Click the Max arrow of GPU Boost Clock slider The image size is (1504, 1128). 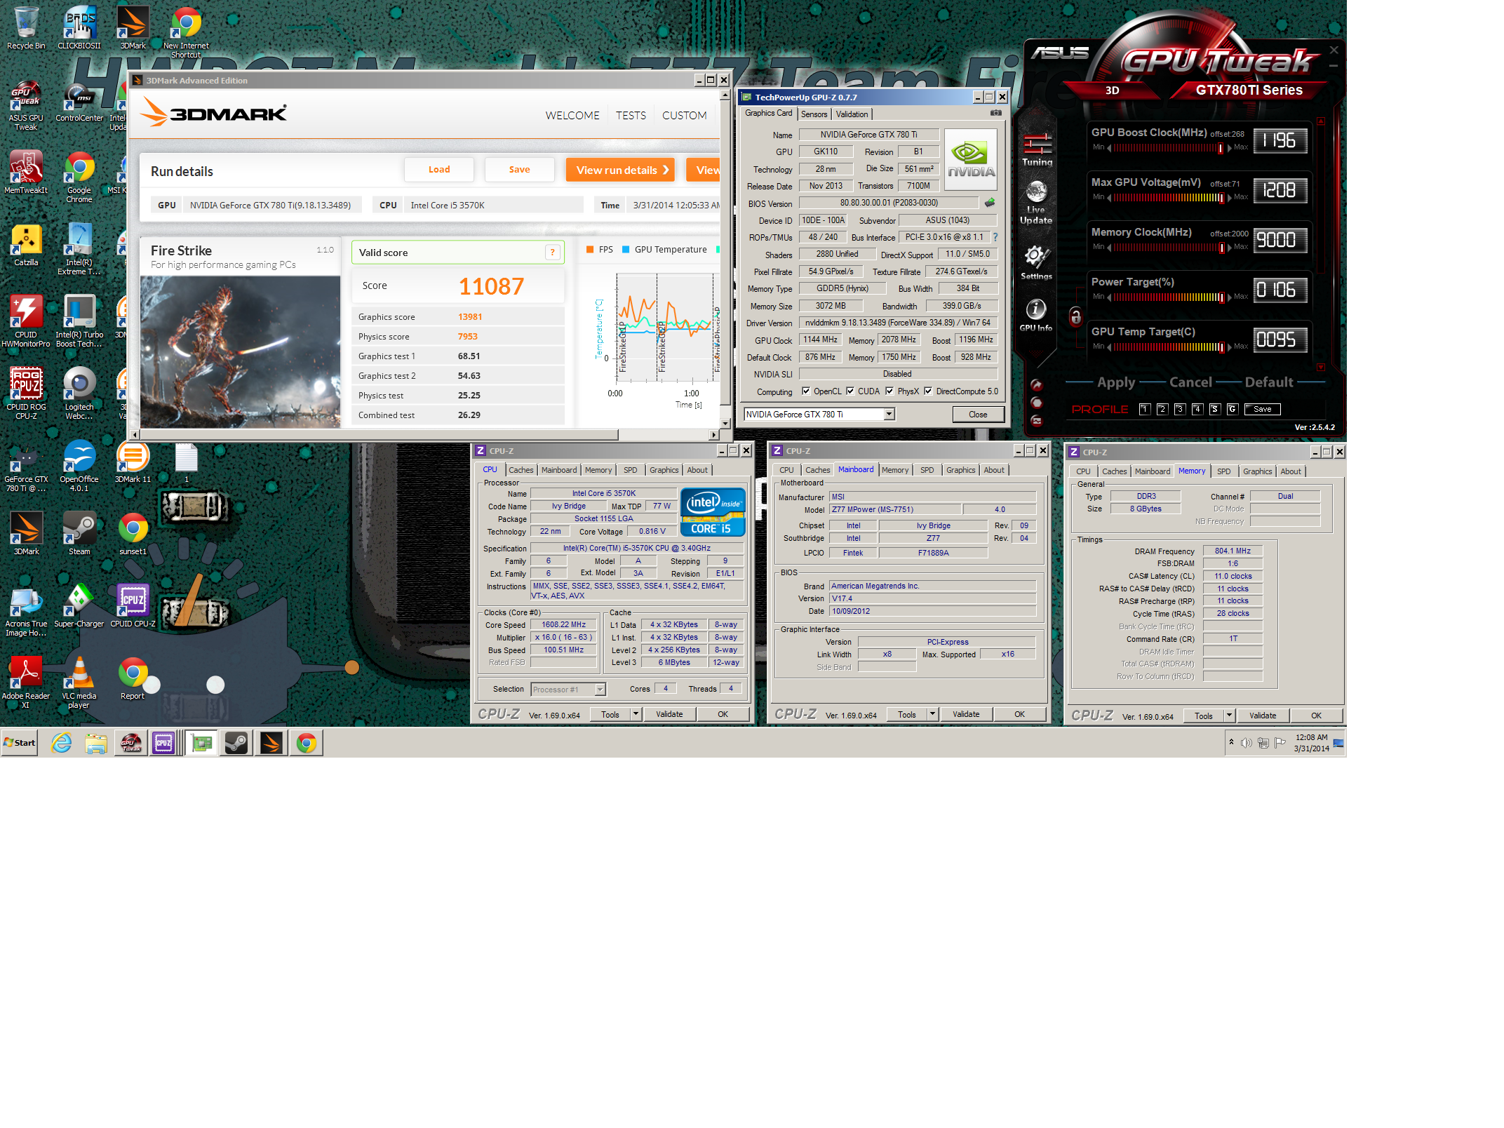1230,148
